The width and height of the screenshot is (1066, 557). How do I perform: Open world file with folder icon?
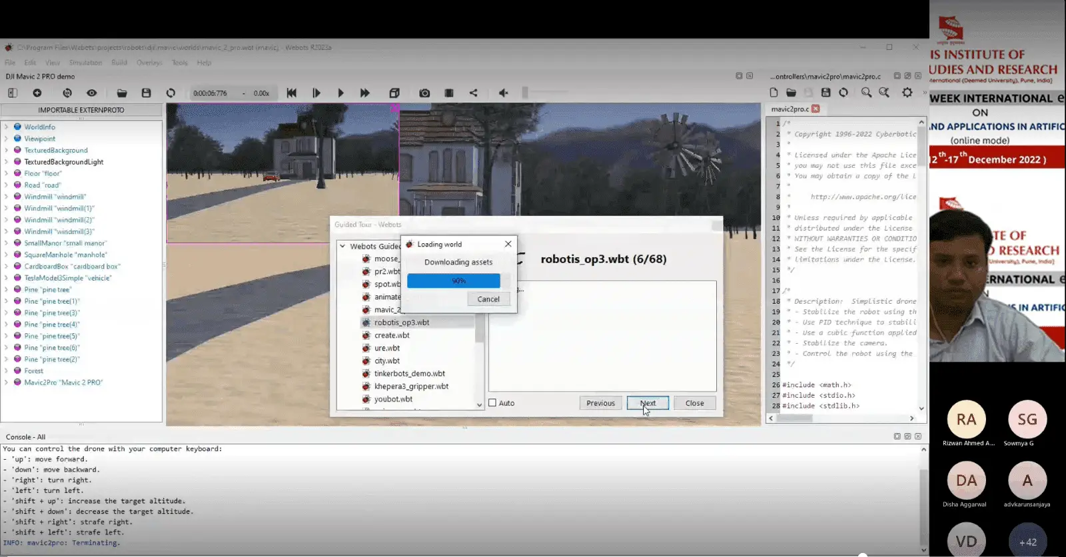122,93
